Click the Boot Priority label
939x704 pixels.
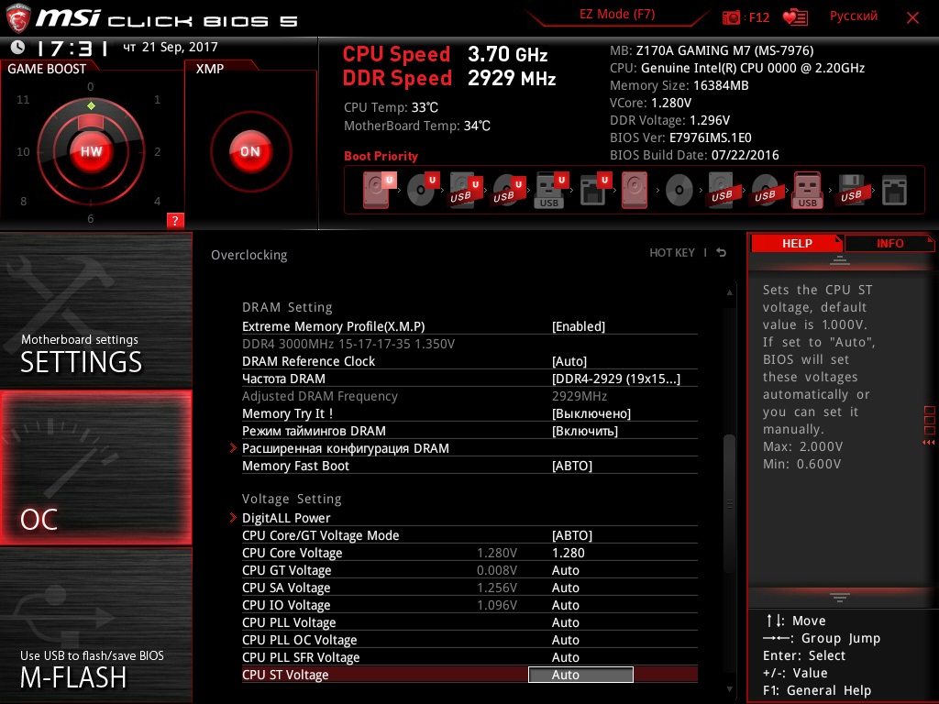[x=381, y=156]
